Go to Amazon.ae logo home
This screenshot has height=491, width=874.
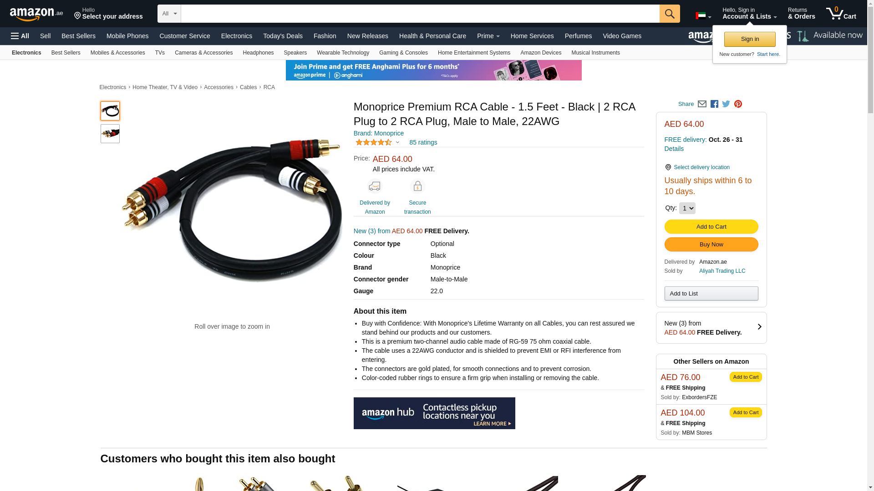point(36,14)
